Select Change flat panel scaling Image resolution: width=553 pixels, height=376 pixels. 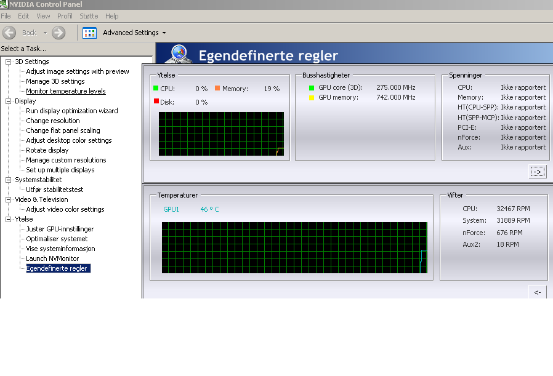[x=63, y=130]
